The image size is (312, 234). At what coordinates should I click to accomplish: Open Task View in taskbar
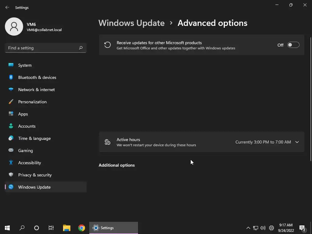click(51, 228)
